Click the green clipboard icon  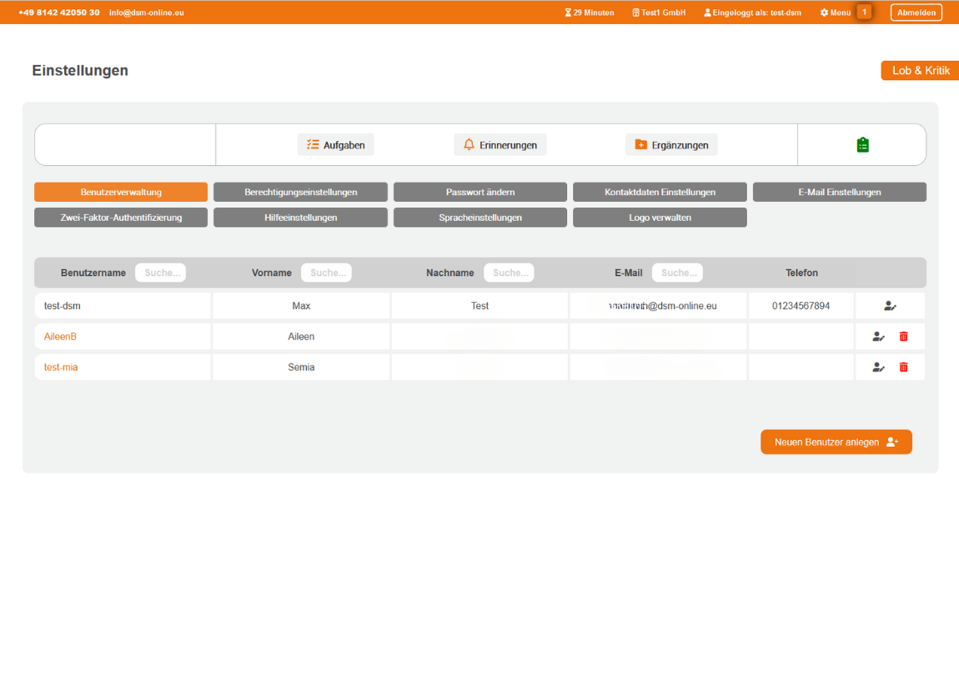point(862,145)
